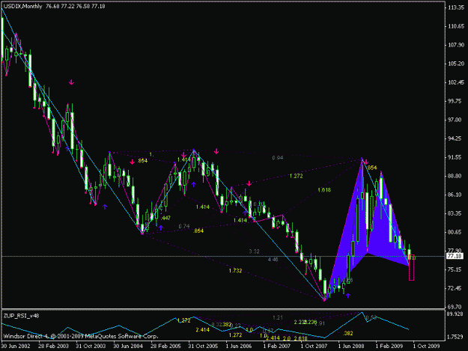The height and width of the screenshot is (351, 468).
Task: Click the 31 Oct 2003 date label
Action: [x=91, y=346]
